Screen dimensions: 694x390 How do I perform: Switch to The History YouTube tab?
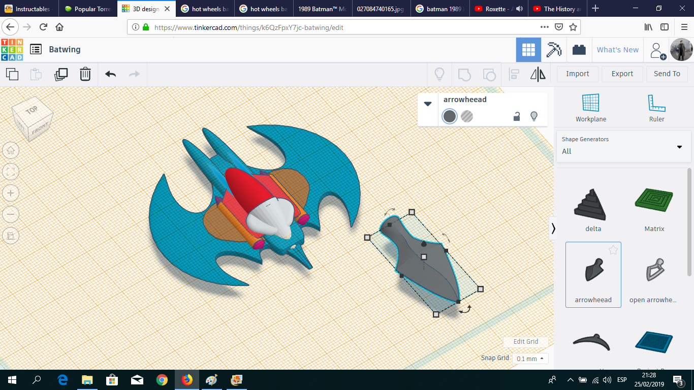(557, 9)
